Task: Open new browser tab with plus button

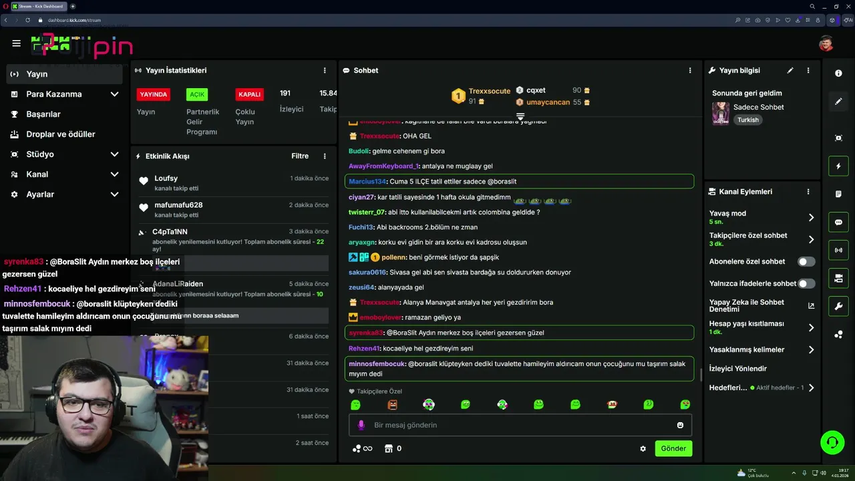Action: click(x=73, y=6)
